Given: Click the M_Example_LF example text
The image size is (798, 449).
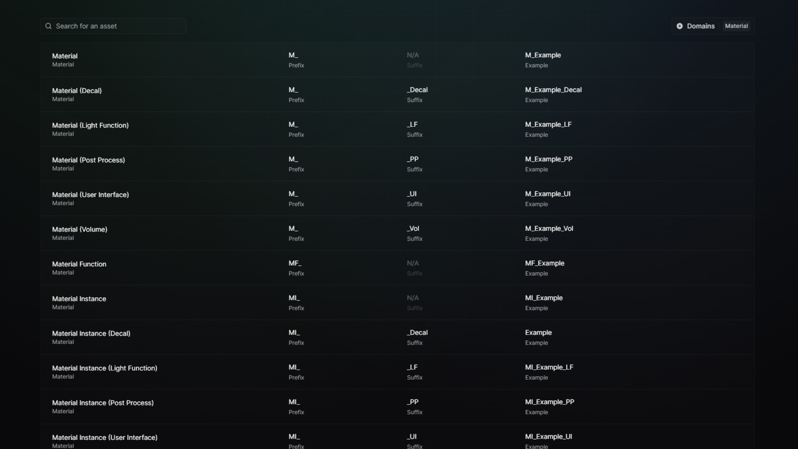Looking at the screenshot, I should [548, 124].
